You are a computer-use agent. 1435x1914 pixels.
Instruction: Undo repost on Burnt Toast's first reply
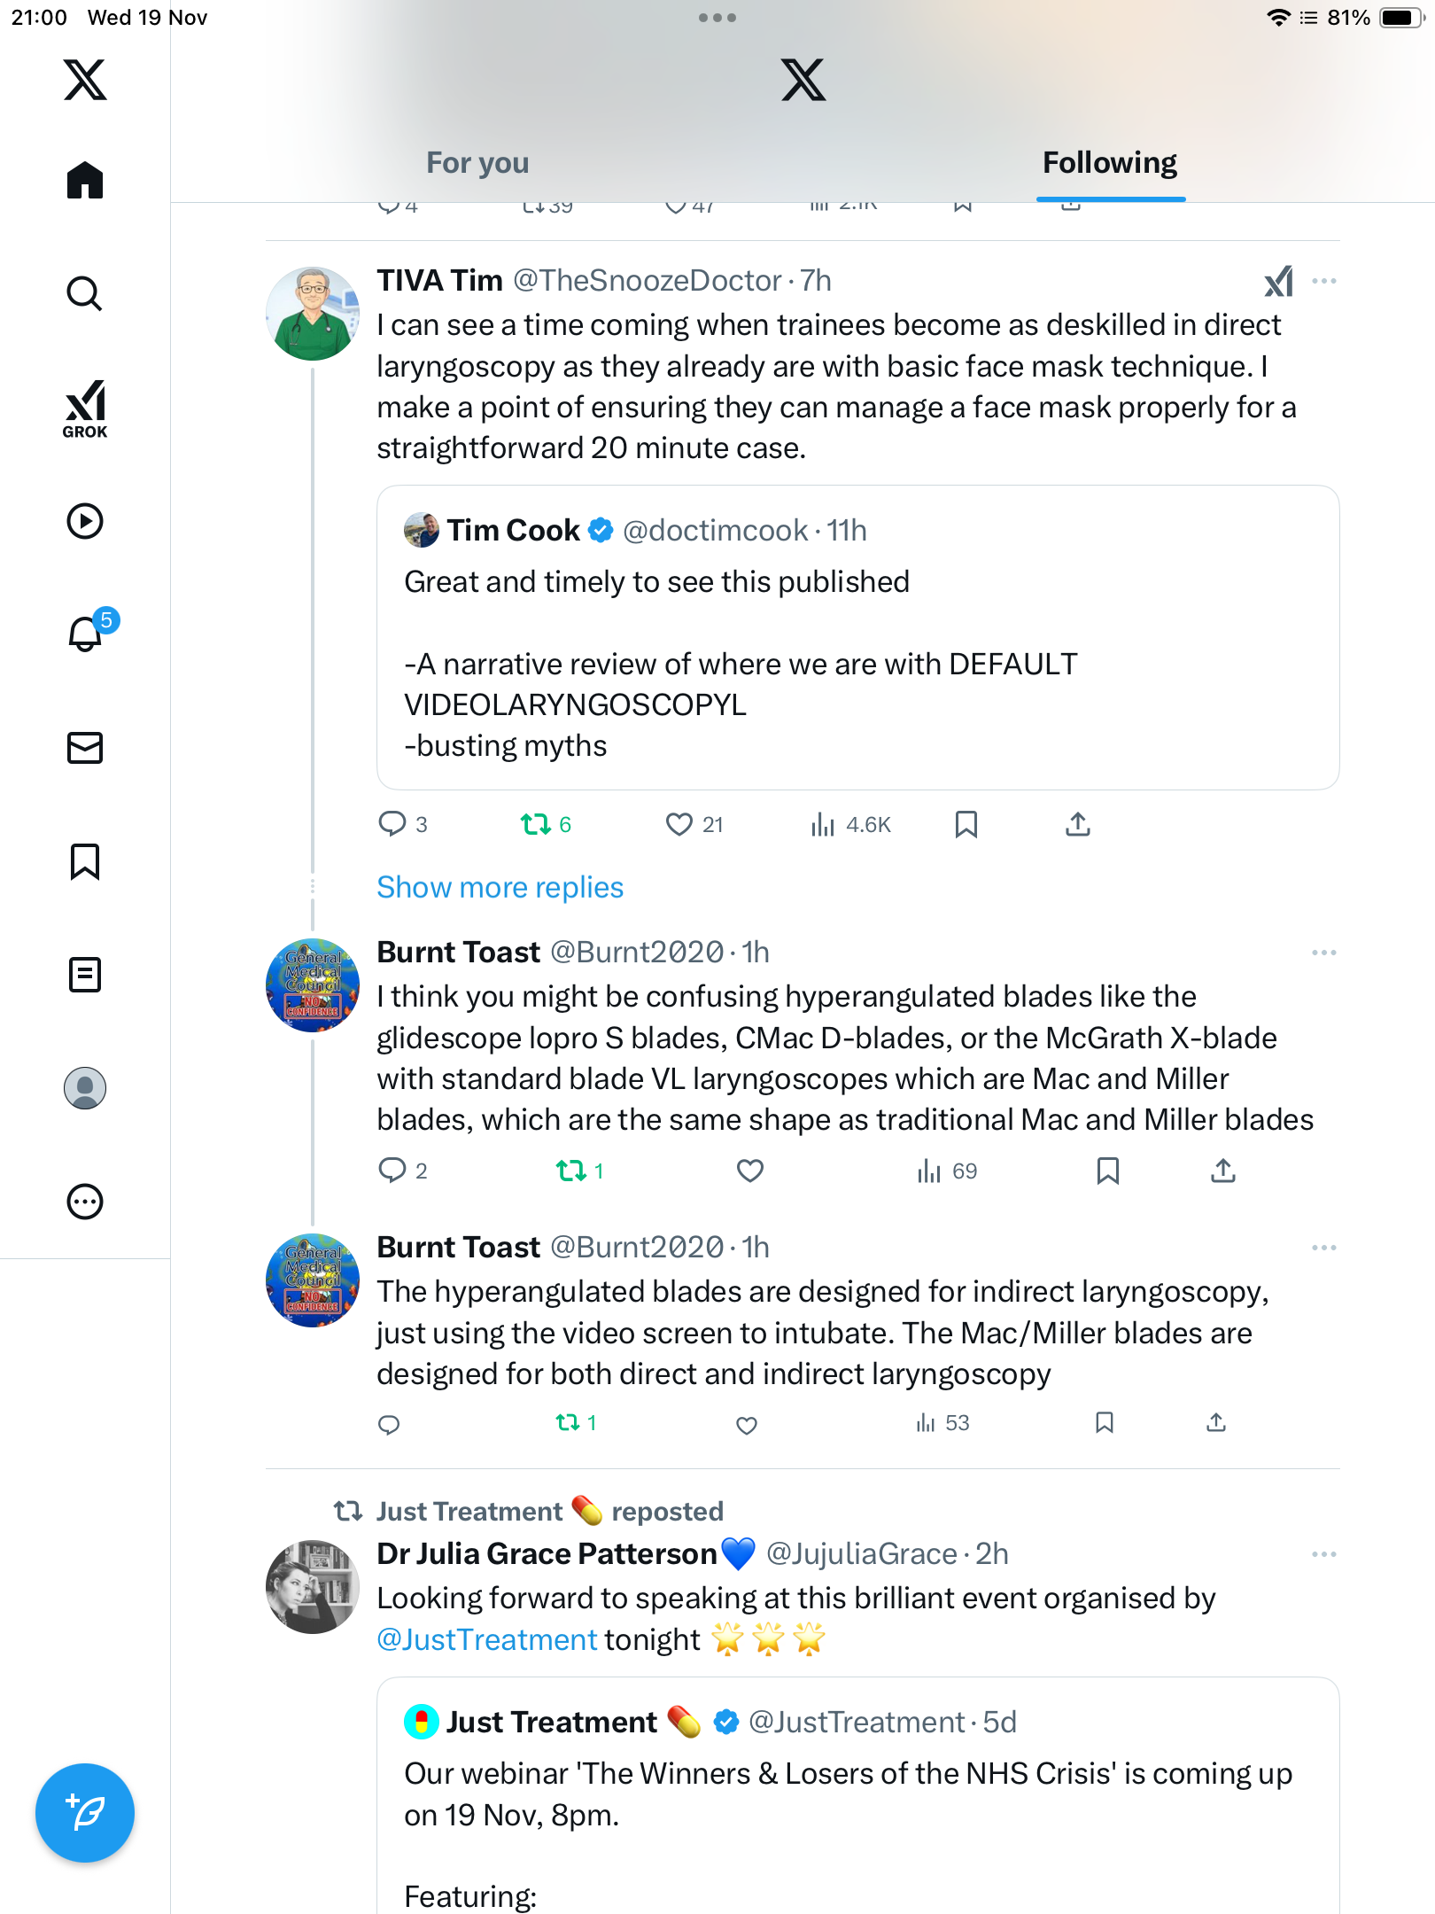pyautogui.click(x=571, y=1171)
